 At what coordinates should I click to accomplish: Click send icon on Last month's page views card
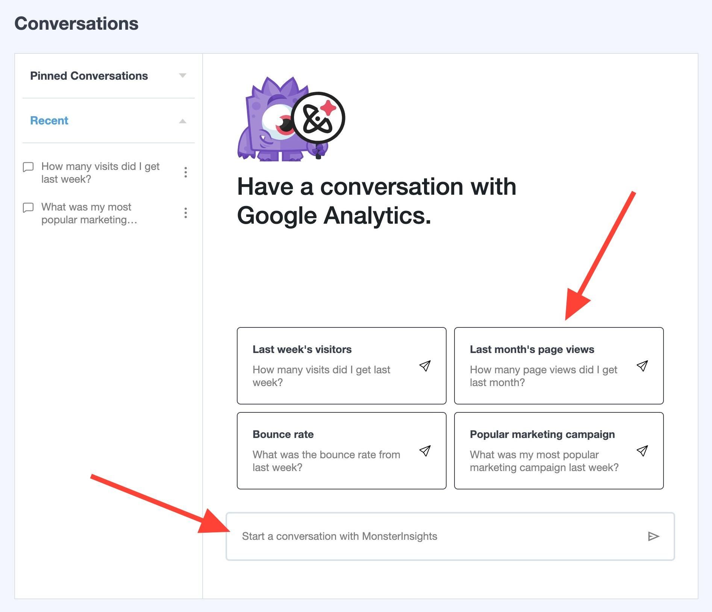tap(642, 366)
